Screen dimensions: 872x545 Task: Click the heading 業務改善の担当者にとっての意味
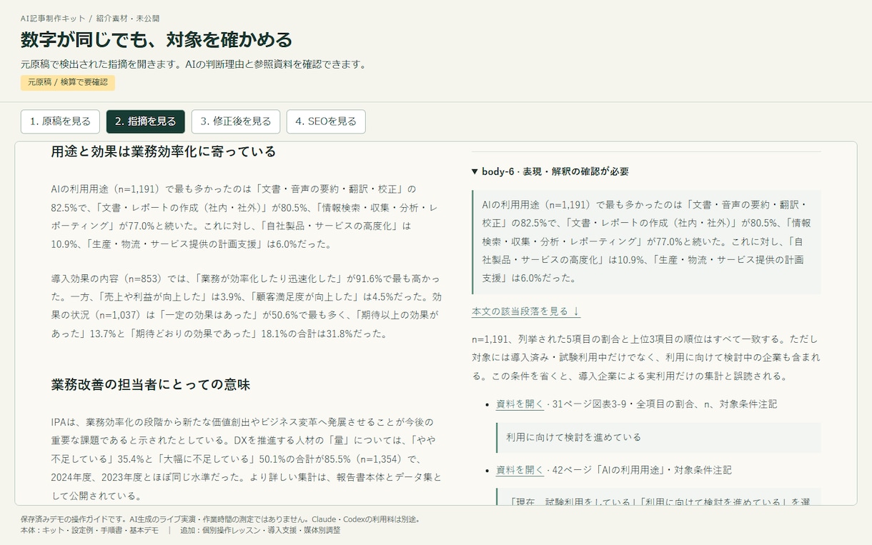(151, 384)
